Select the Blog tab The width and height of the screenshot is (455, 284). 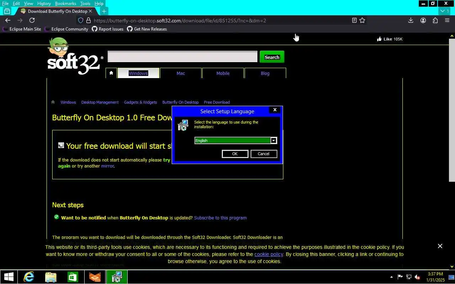265,73
